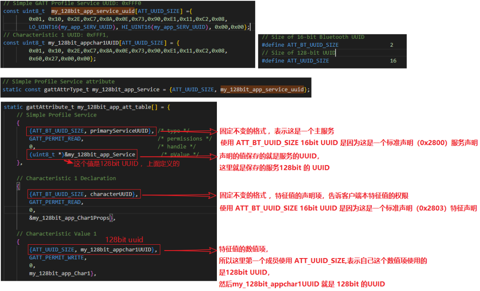Image resolution: width=480 pixels, height=291 pixels.
Task: Click the annotation mentioning 0x2803 characteristic declaration
Action: (348, 208)
